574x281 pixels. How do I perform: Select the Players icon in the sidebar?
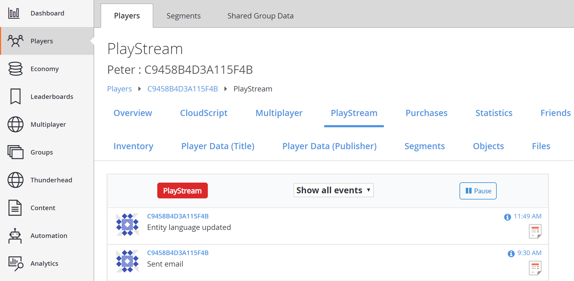point(16,41)
